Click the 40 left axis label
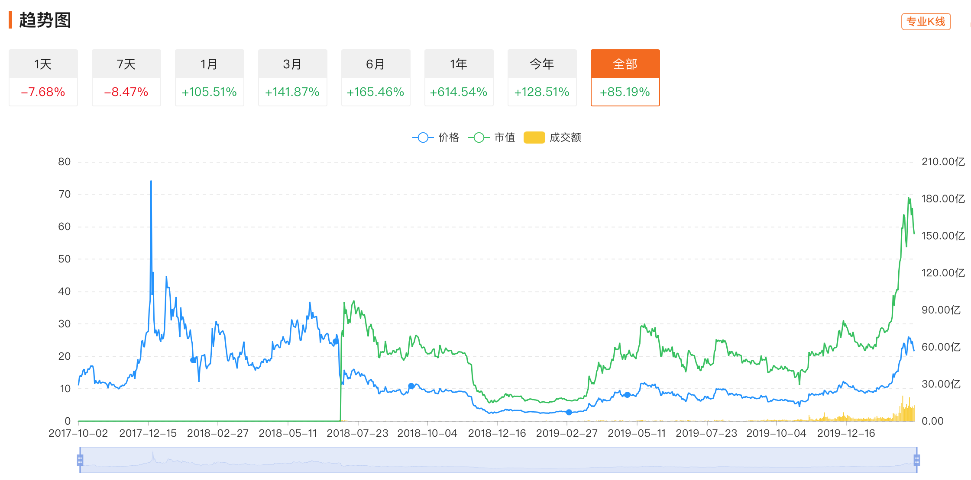The width and height of the screenshot is (971, 480). point(65,291)
